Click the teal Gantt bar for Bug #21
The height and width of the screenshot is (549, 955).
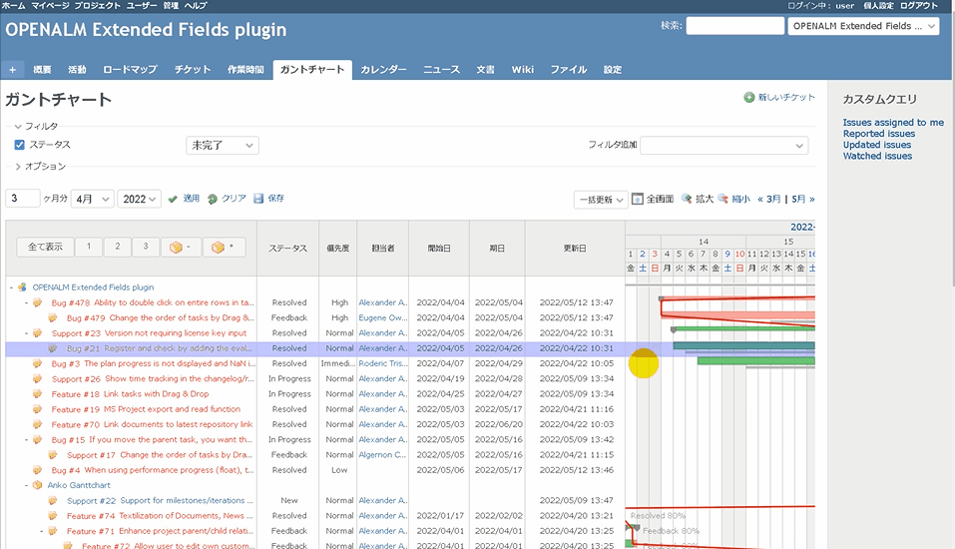pyautogui.click(x=743, y=346)
